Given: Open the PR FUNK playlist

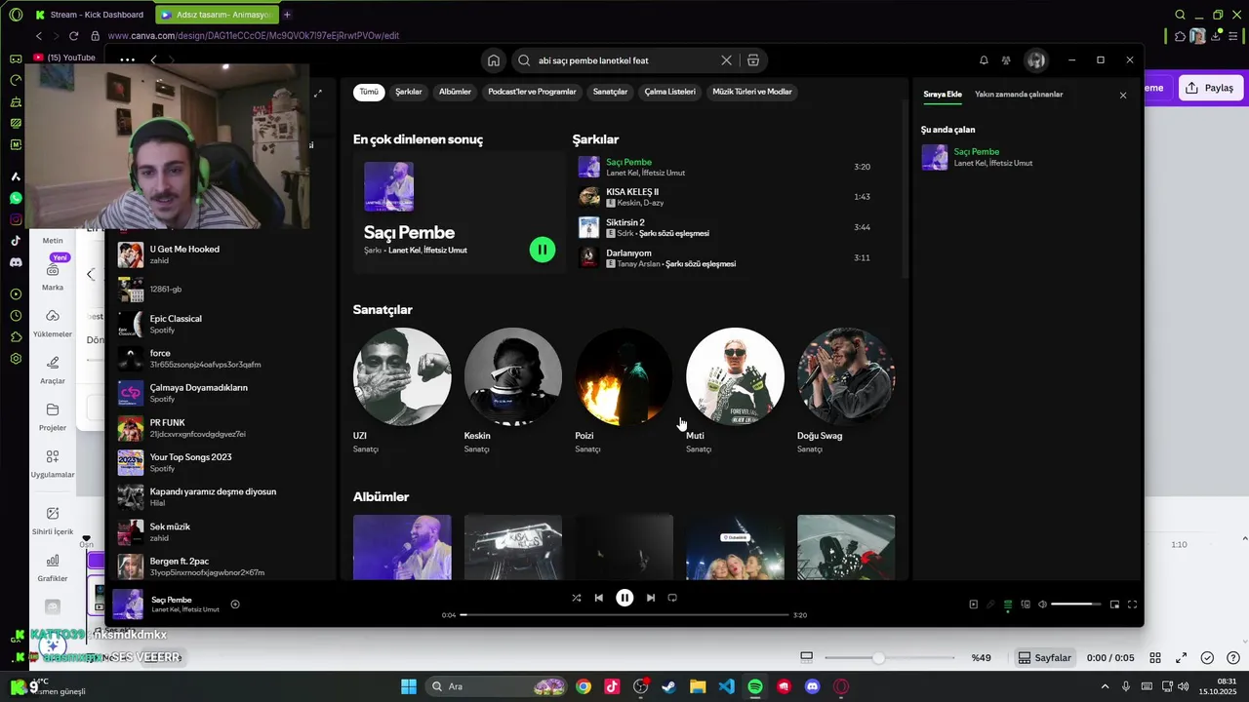Looking at the screenshot, I should tap(222, 428).
